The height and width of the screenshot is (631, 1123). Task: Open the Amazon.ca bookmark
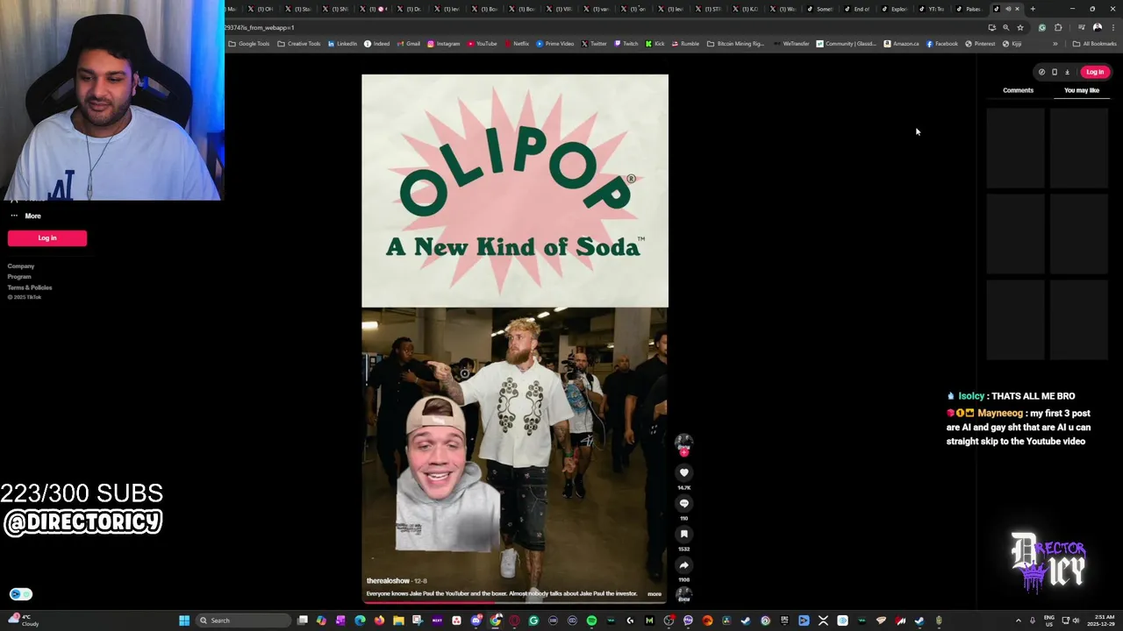pos(902,44)
